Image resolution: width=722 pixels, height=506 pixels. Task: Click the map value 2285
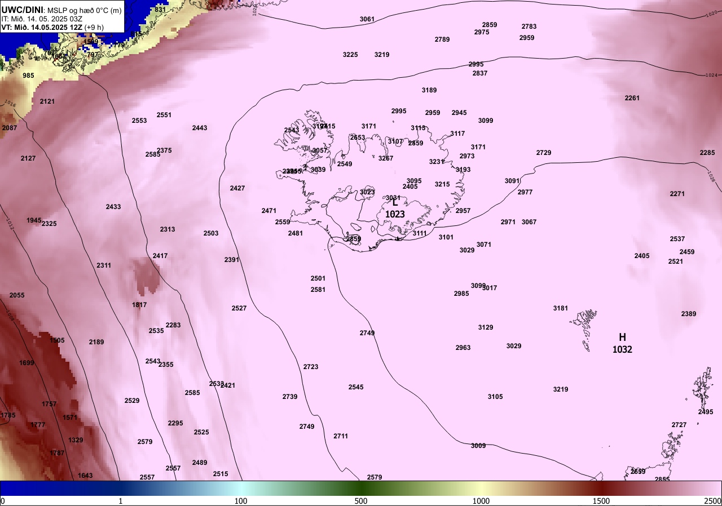pyautogui.click(x=707, y=153)
